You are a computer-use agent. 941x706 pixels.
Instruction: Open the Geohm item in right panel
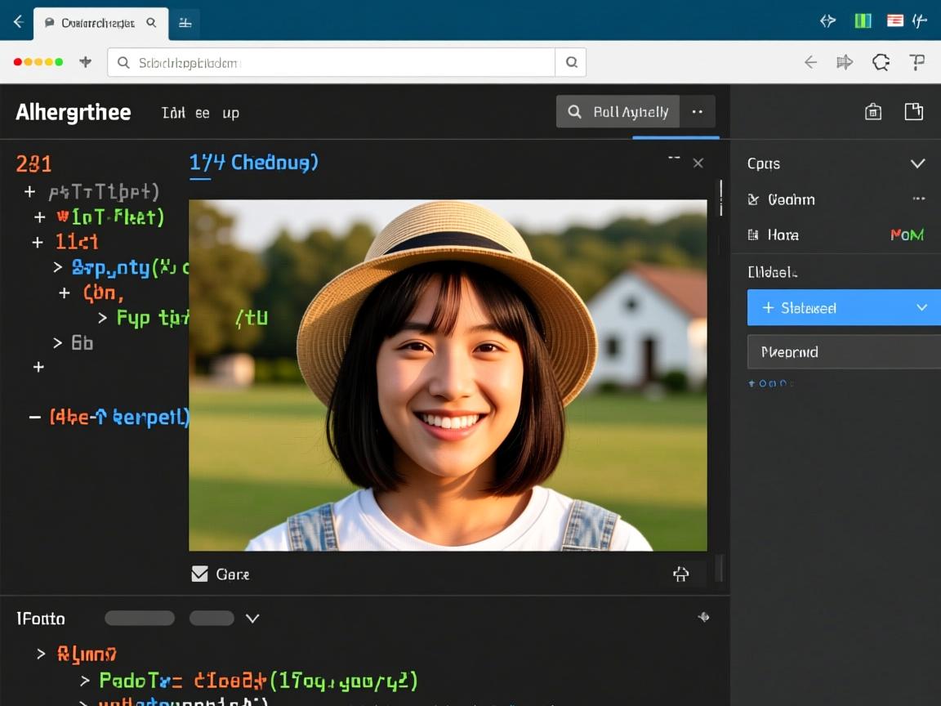pyautogui.click(x=791, y=199)
